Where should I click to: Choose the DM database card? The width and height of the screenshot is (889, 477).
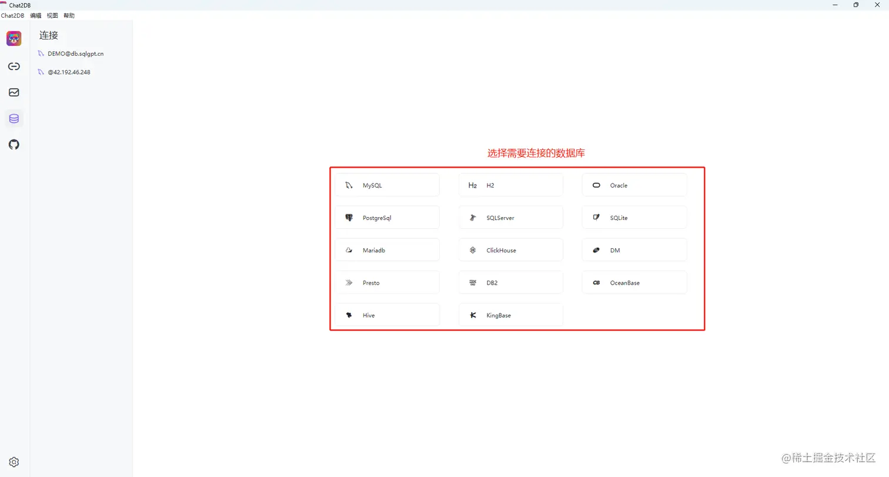(x=634, y=251)
